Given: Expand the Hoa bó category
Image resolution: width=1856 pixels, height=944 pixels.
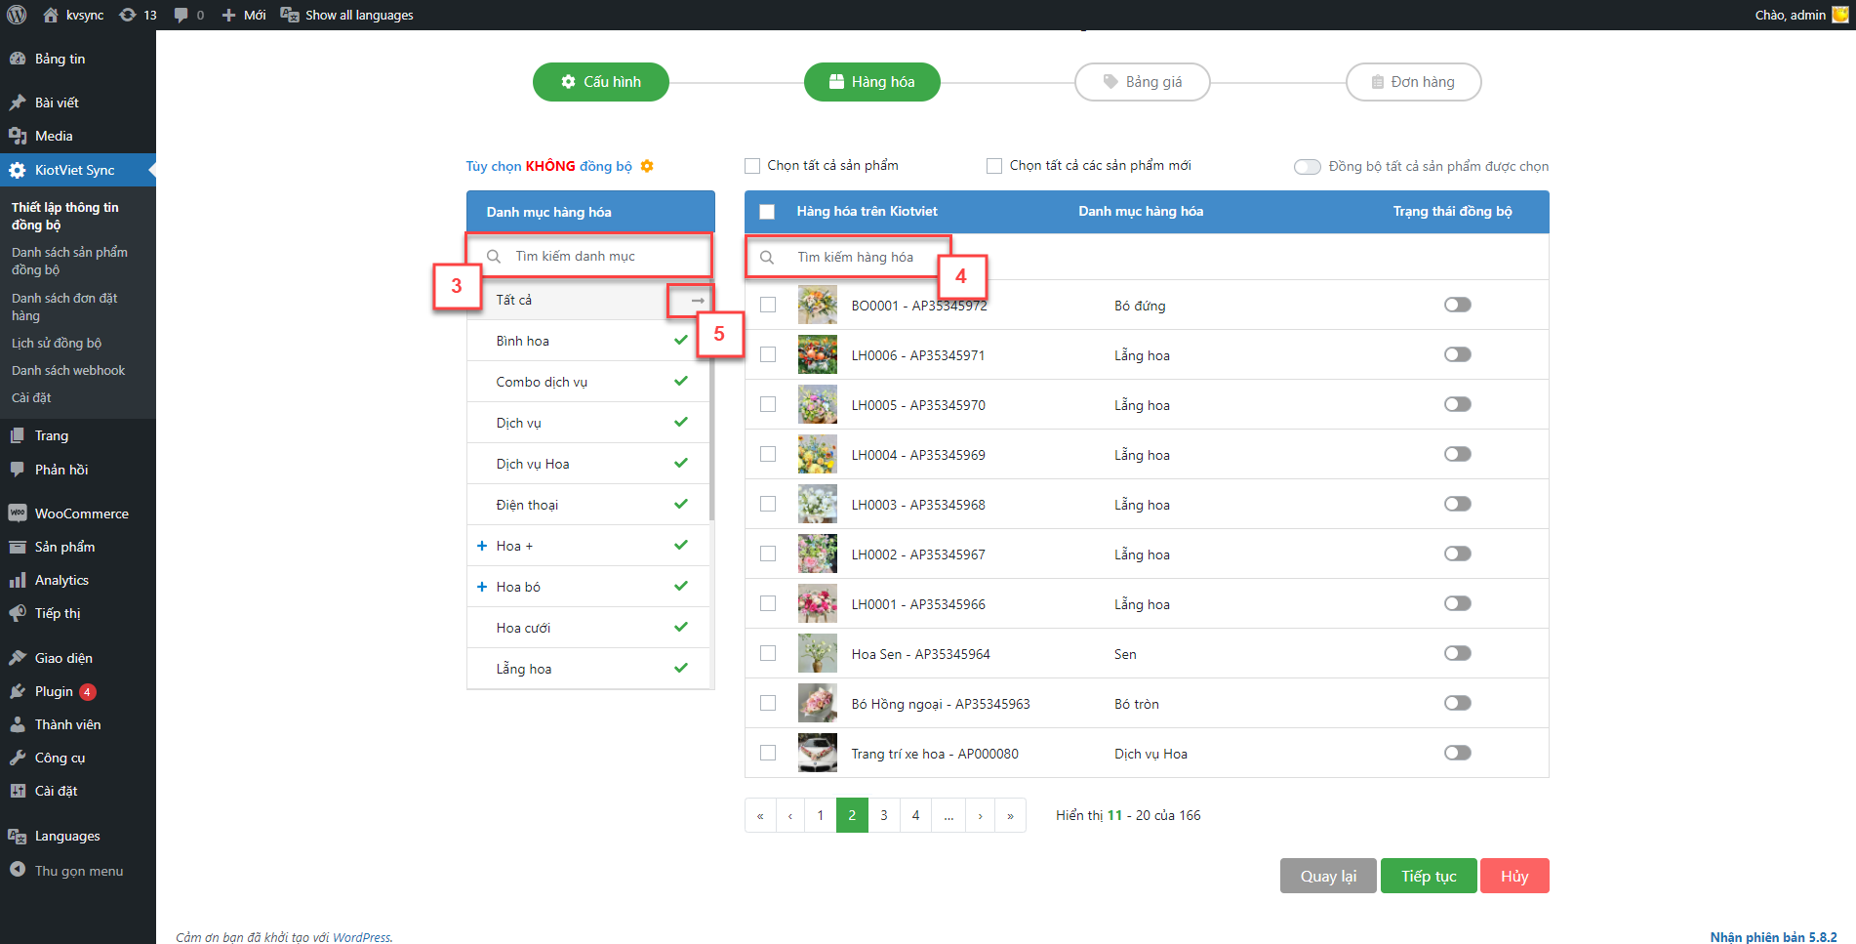Looking at the screenshot, I should tap(482, 587).
